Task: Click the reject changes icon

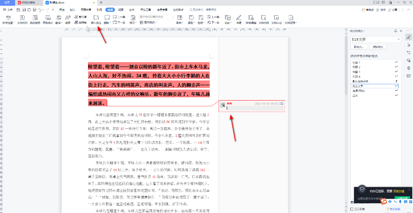Action: pos(201,17)
